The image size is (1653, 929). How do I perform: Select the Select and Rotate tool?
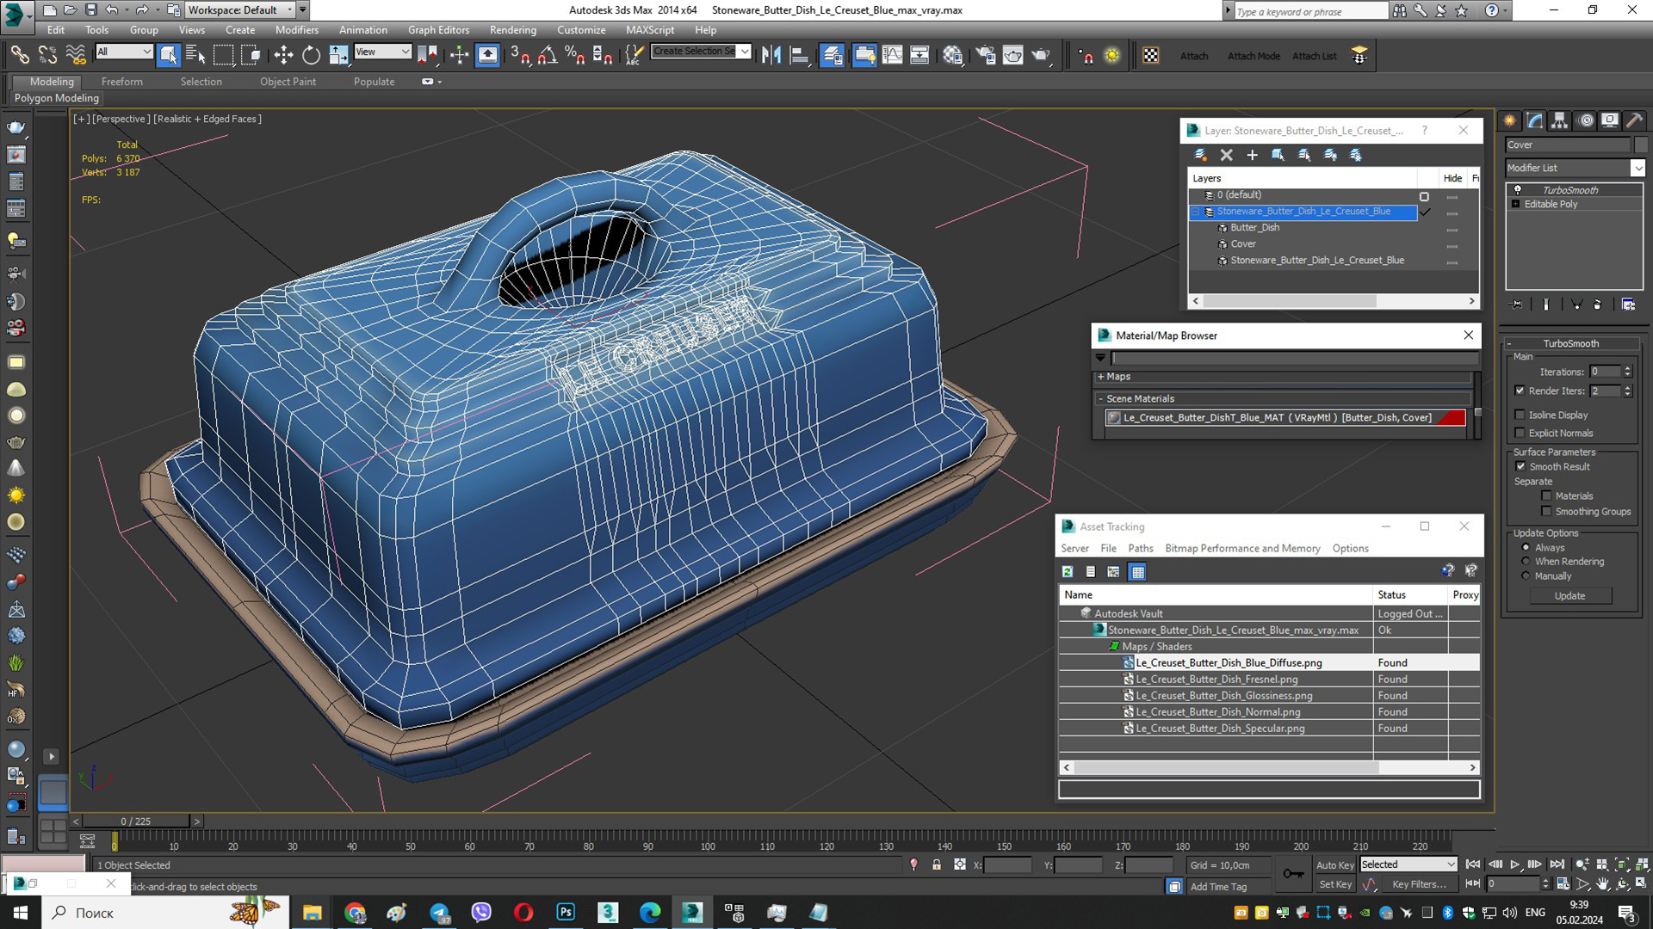point(311,56)
